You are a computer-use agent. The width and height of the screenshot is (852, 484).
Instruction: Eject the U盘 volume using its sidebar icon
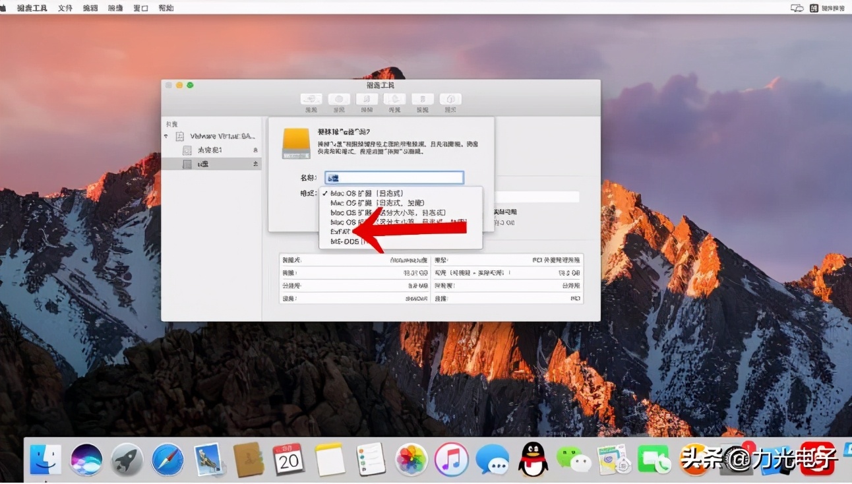pos(255,164)
